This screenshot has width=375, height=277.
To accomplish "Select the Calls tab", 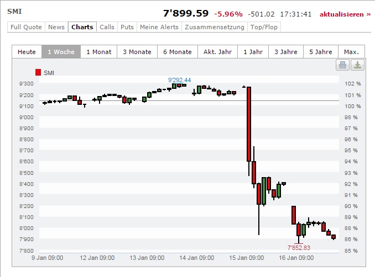I will [x=107, y=27].
